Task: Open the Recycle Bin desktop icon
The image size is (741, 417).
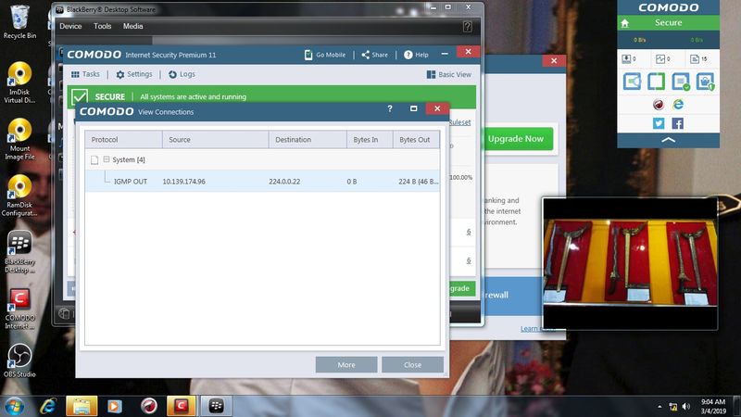Action: point(19,21)
